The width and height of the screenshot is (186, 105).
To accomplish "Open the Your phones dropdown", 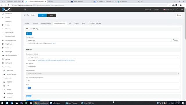I will coord(99,40).
